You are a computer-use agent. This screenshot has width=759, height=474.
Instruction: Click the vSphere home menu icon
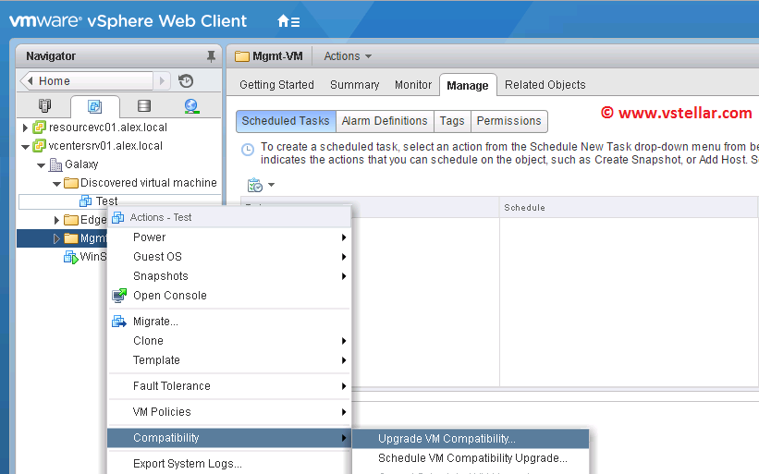288,21
